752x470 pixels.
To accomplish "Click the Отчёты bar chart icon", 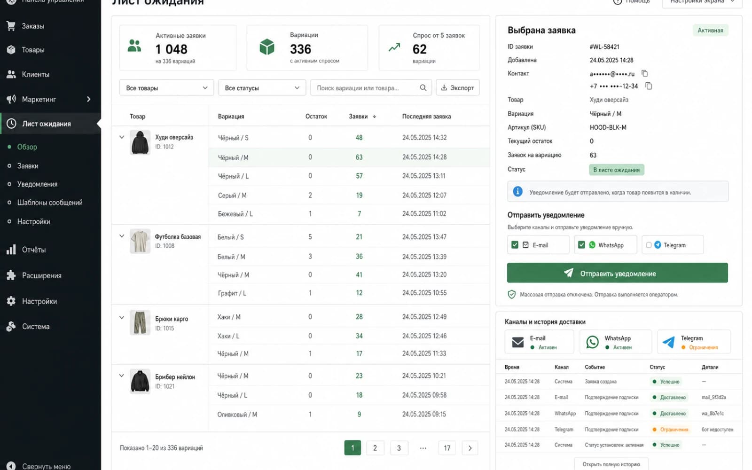I will tap(11, 250).
